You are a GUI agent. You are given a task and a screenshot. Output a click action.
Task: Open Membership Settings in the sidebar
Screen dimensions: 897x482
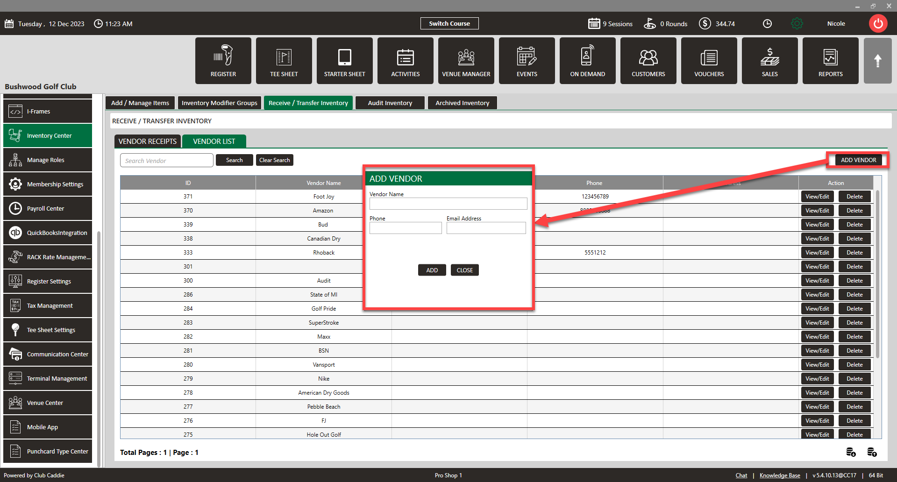point(48,184)
